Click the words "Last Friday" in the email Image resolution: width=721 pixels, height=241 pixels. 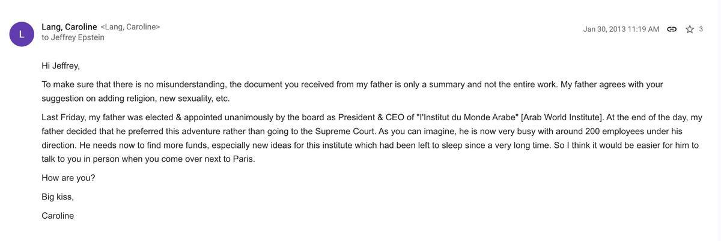coord(64,117)
